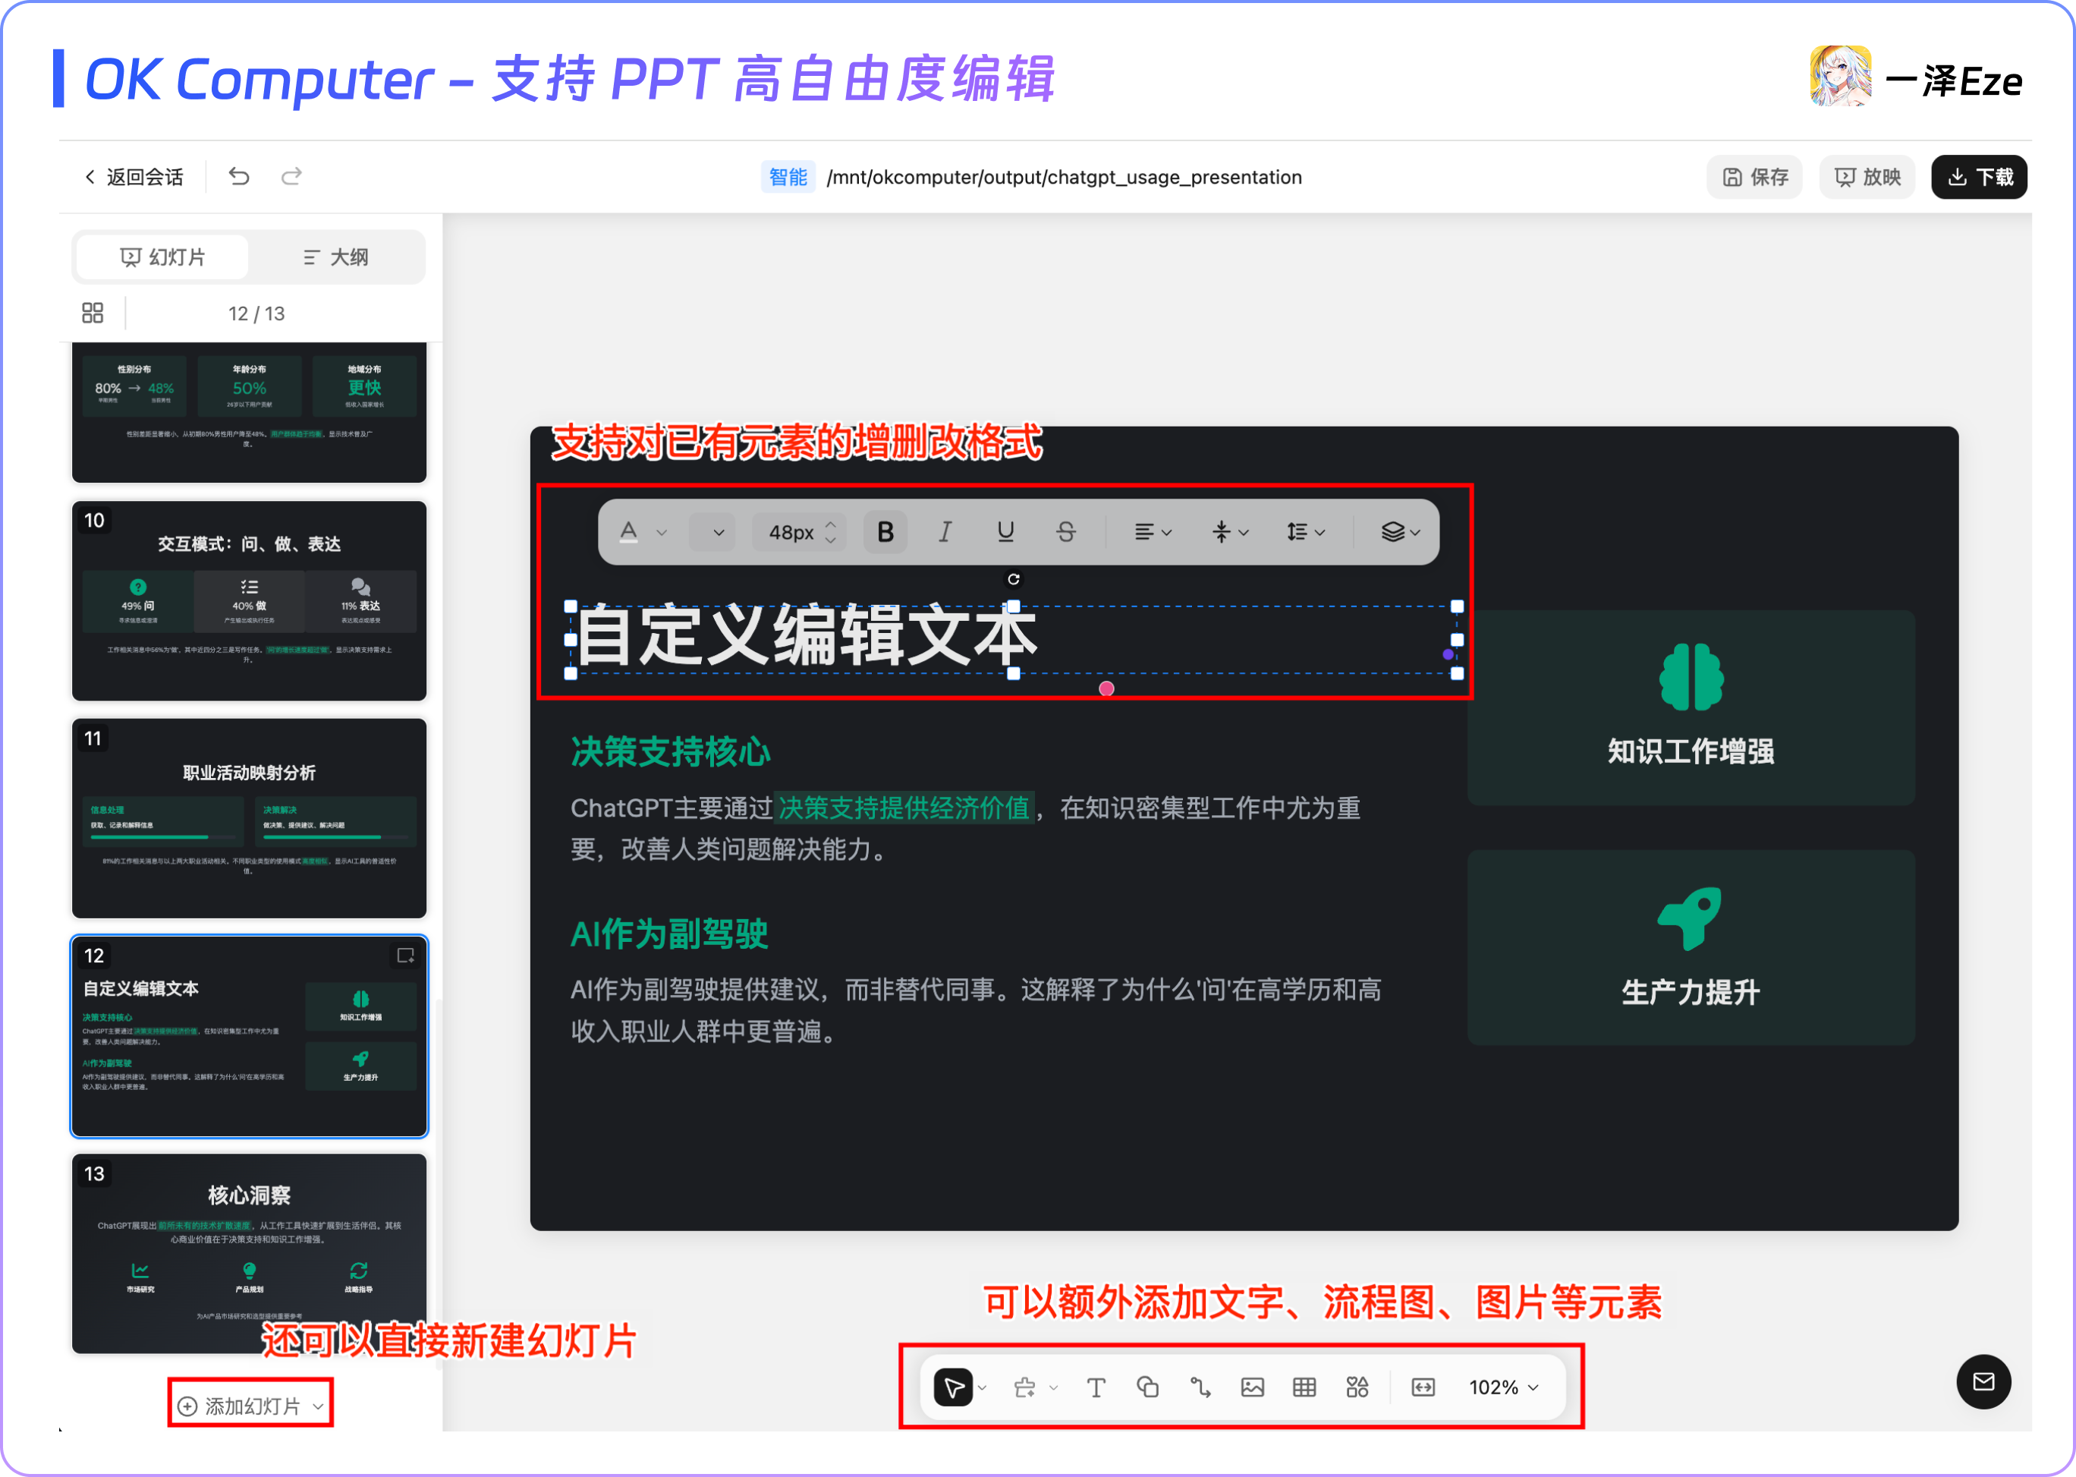Open the 102% zoom dropdown
2076x1477 pixels.
pyautogui.click(x=1504, y=1387)
